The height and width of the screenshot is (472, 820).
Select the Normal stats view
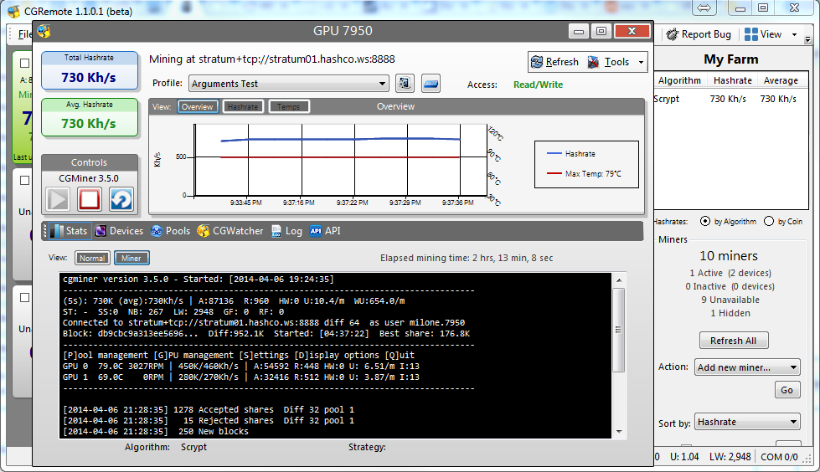point(92,259)
